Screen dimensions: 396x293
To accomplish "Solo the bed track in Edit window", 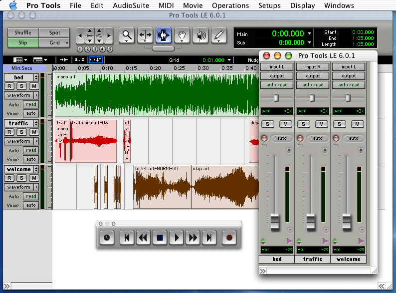I will pos(21,86).
